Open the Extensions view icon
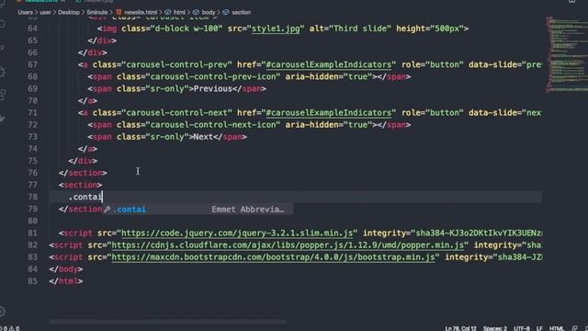The height and width of the screenshot is (331, 588). [2, 95]
